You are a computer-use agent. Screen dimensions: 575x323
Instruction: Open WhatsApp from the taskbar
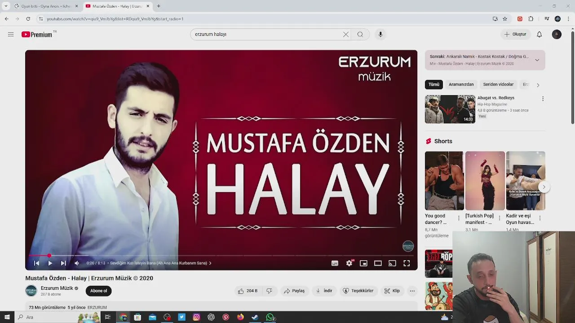(x=270, y=317)
